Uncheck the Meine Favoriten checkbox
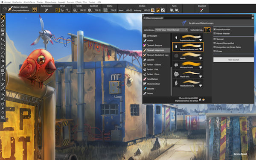 (215, 29)
